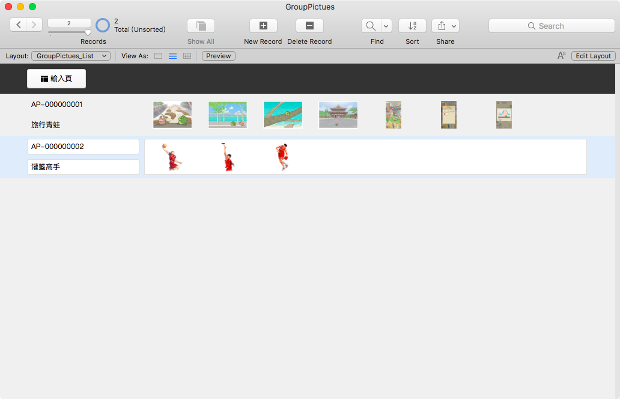The width and height of the screenshot is (620, 399).
Task: Click the 灌籃高手 name field
Action: [x=83, y=167]
